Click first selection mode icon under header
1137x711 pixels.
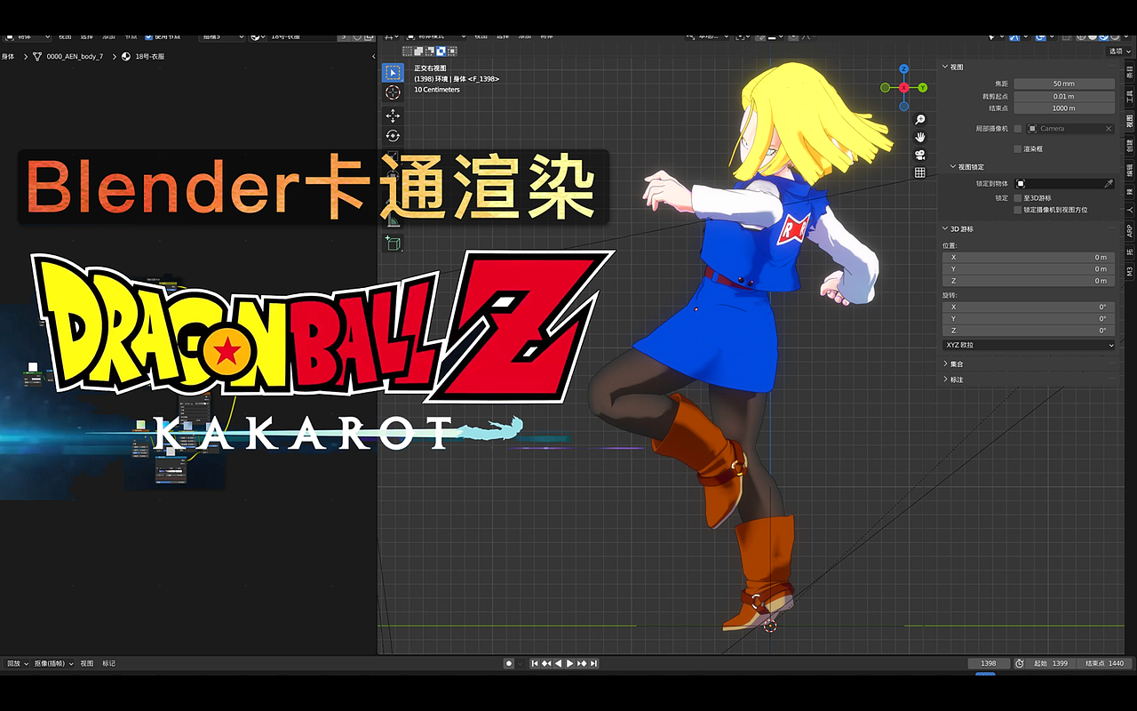(408, 51)
